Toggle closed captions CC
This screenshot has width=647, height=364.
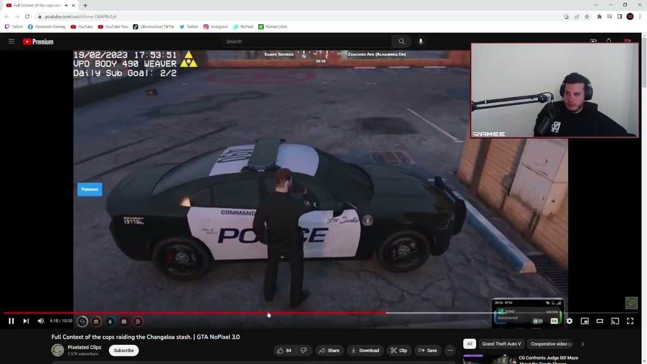pos(554,321)
